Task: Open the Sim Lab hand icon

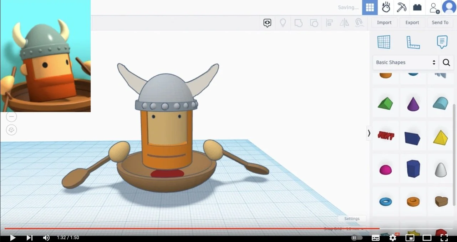Action: (x=386, y=7)
